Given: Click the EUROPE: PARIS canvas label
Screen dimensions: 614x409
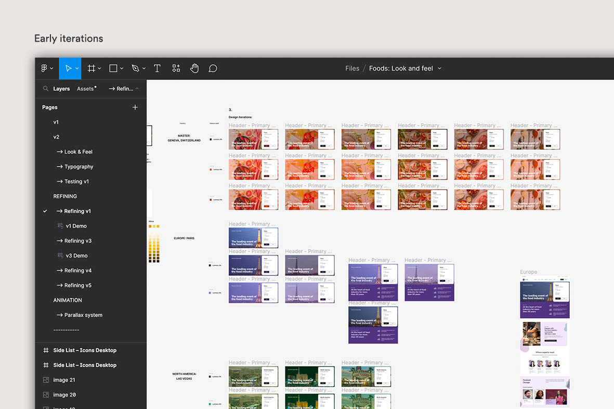Looking at the screenshot, I should click(x=184, y=238).
